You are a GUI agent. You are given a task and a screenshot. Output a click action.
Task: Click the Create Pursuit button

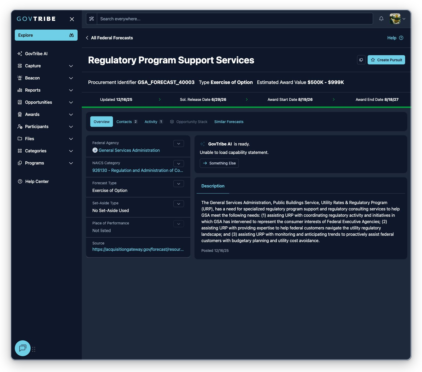pyautogui.click(x=386, y=60)
